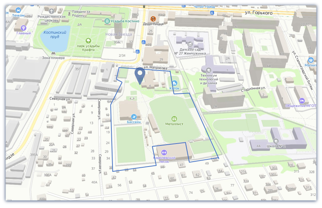Screen dimensions: 322x208
Task: Open the Металлист stadium marker
Action: (x=174, y=118)
